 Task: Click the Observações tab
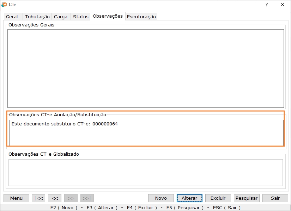click(108, 16)
